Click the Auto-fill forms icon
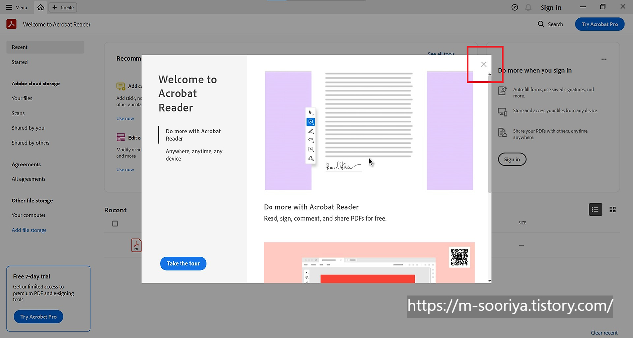 point(503,91)
